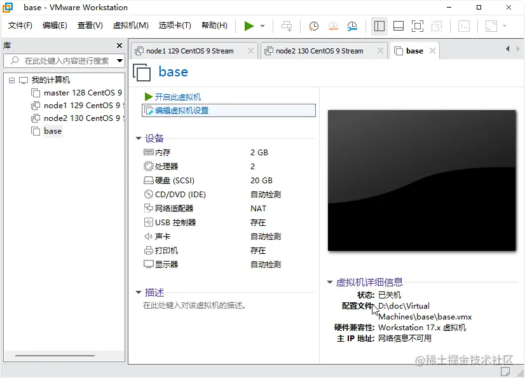Open the 虚拟机(M) menu
This screenshot has height=378, width=525.
pyautogui.click(x=130, y=25)
